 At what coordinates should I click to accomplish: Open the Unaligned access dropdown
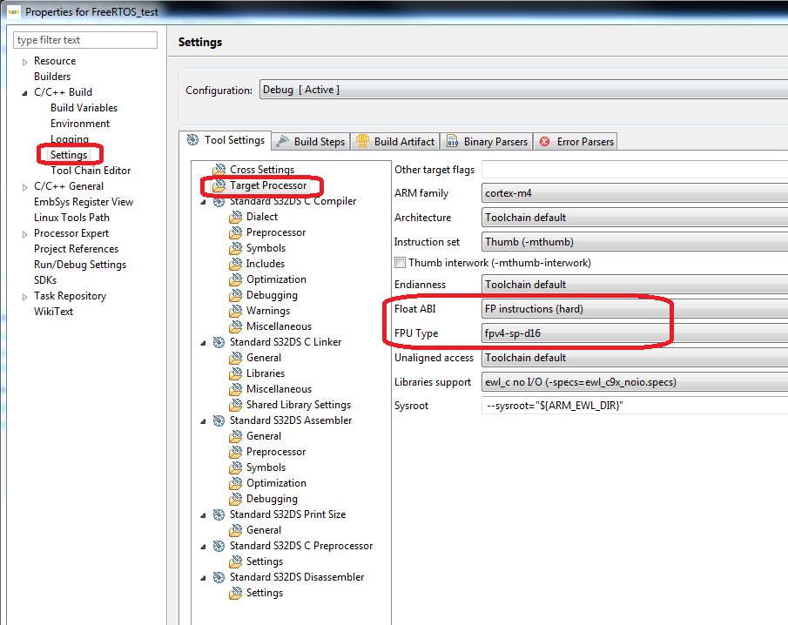[634, 358]
